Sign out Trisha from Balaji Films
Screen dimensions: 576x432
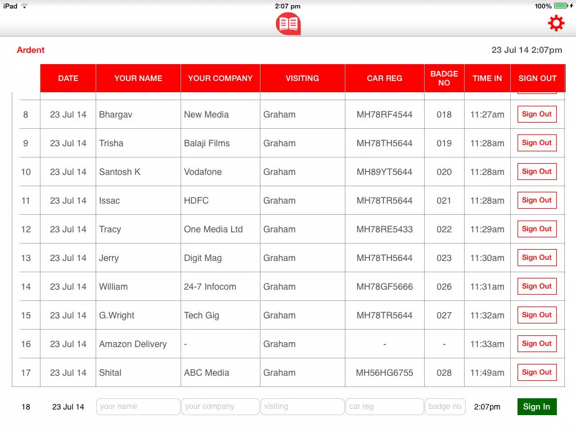coord(537,143)
